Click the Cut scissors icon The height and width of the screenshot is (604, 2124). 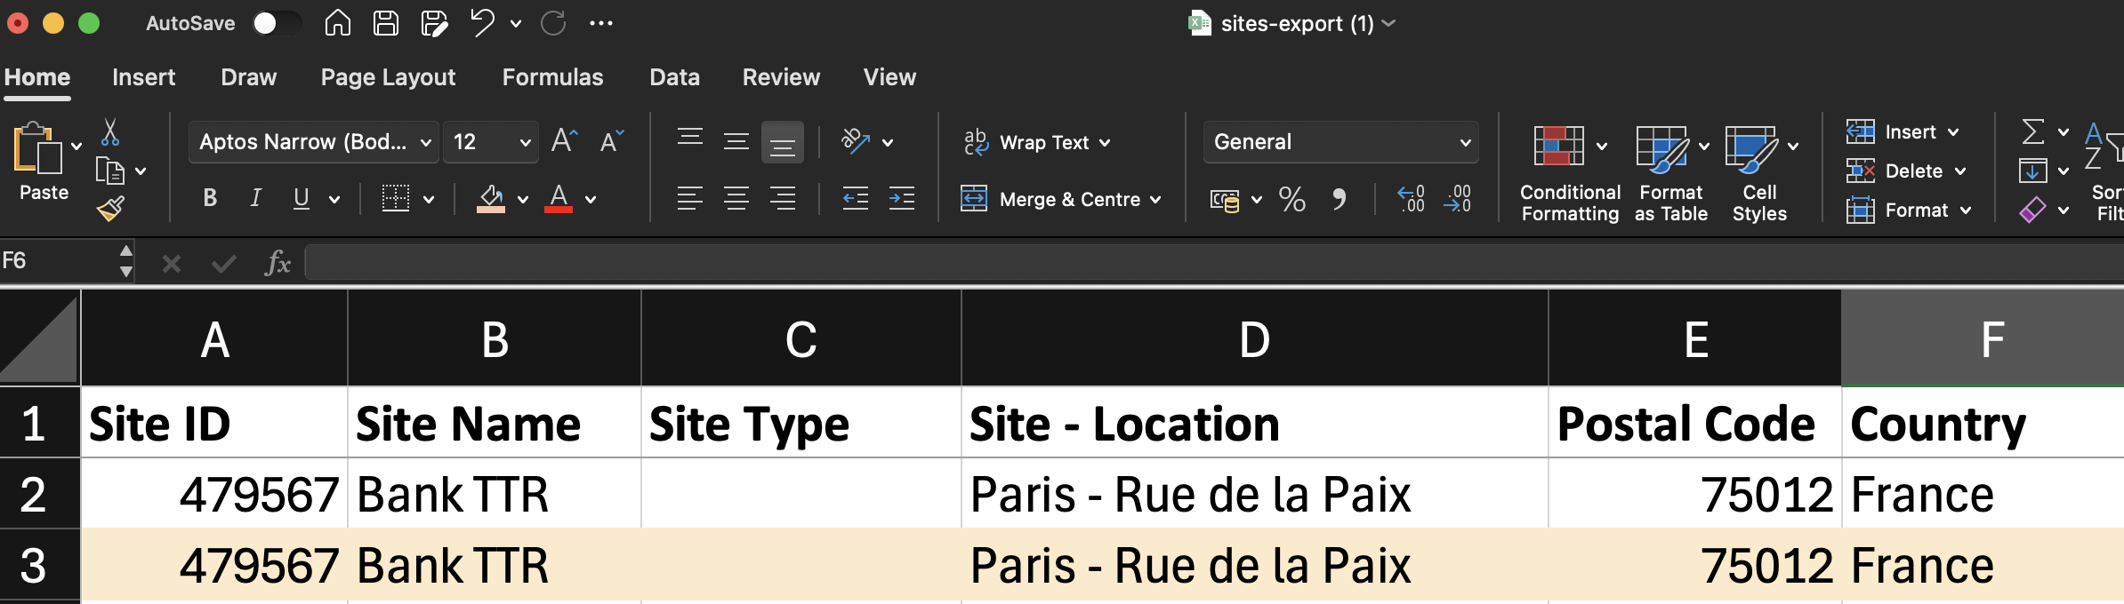click(109, 132)
